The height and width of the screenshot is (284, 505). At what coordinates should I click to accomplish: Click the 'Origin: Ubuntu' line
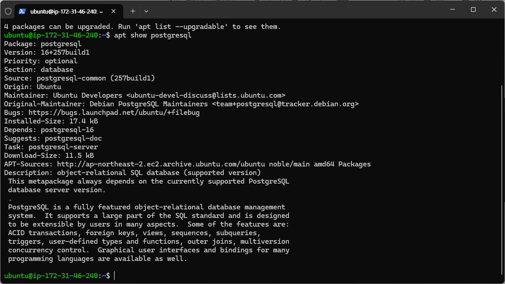(x=33, y=87)
